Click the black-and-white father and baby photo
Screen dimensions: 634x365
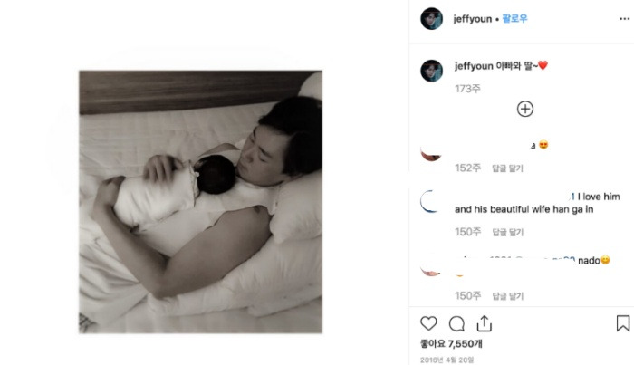(x=200, y=202)
